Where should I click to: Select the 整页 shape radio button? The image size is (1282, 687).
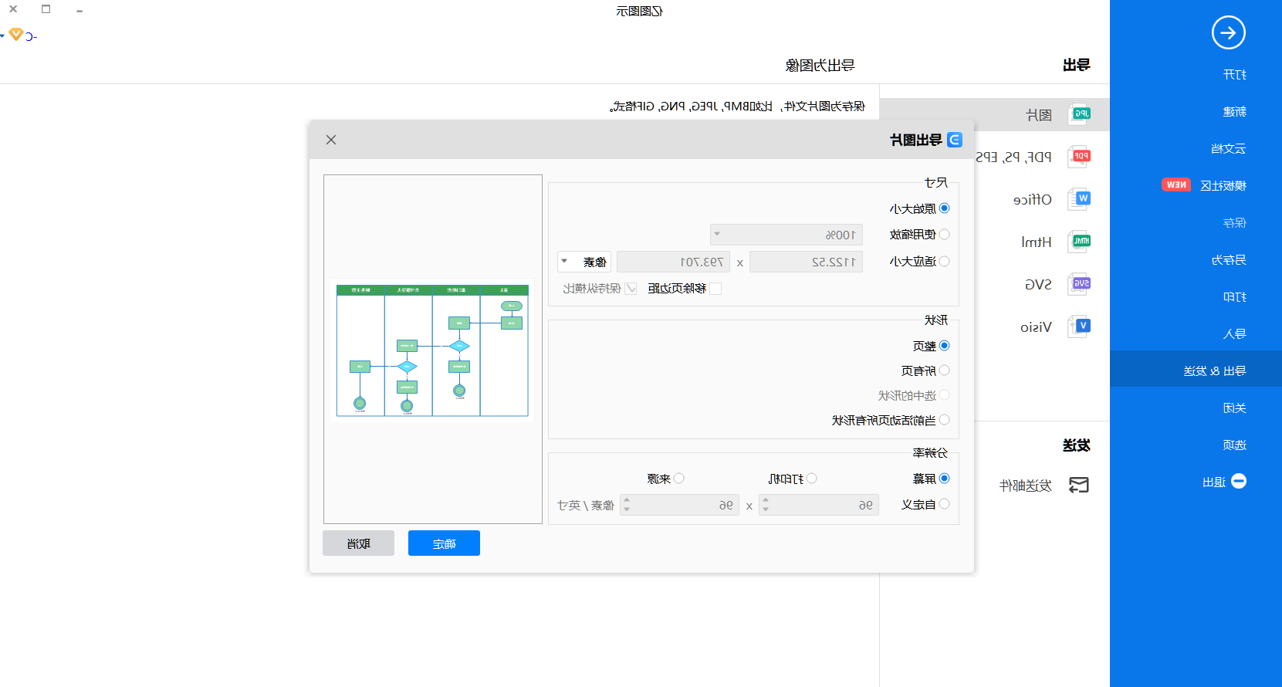[945, 346]
